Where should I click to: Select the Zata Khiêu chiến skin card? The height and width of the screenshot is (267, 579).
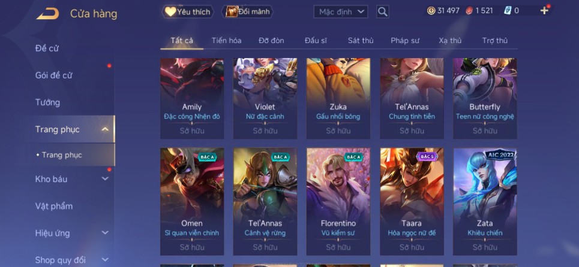tap(485, 201)
